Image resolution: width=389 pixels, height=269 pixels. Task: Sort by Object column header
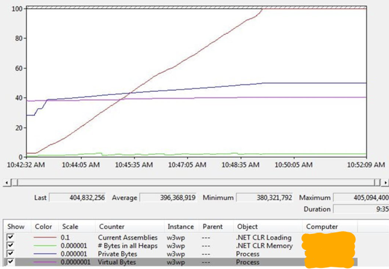[x=247, y=227]
